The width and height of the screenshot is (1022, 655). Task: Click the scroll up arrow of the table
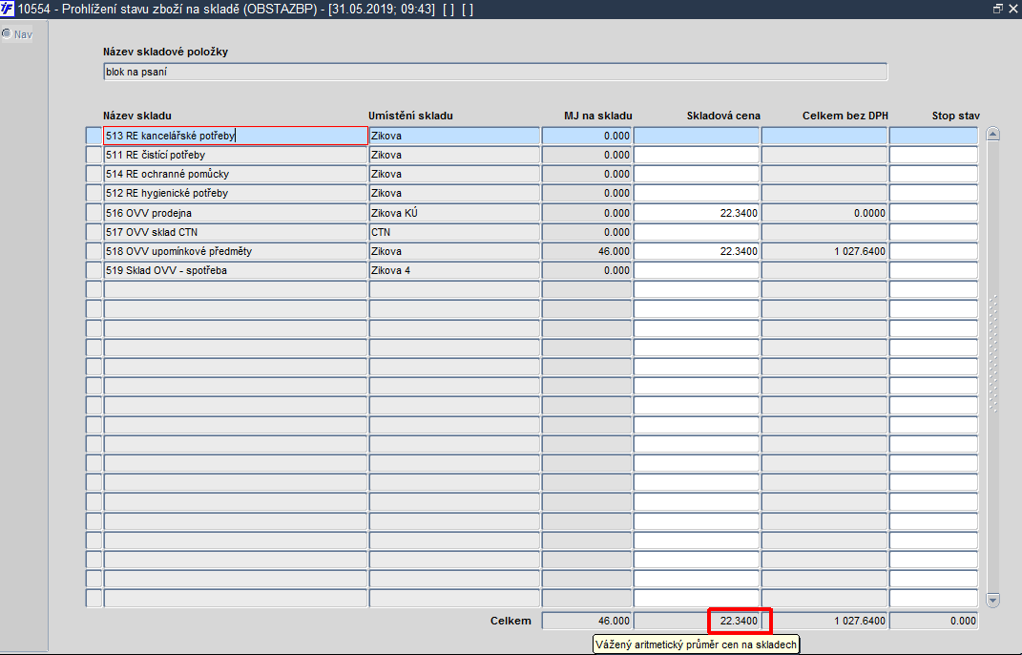coord(992,134)
